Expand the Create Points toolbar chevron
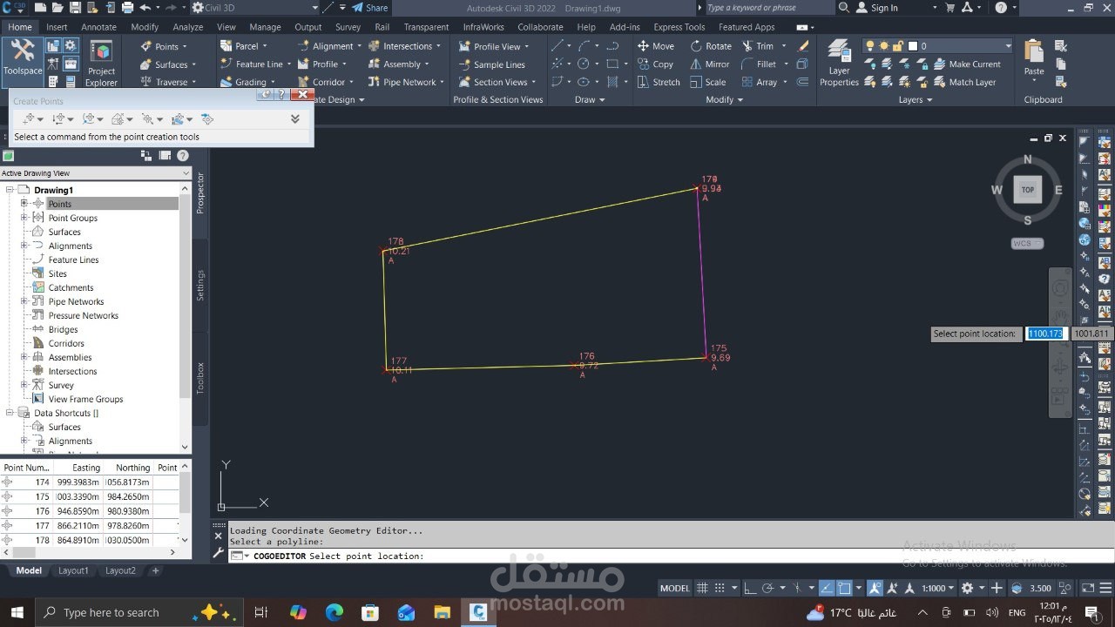The height and width of the screenshot is (627, 1115). pyautogui.click(x=294, y=119)
